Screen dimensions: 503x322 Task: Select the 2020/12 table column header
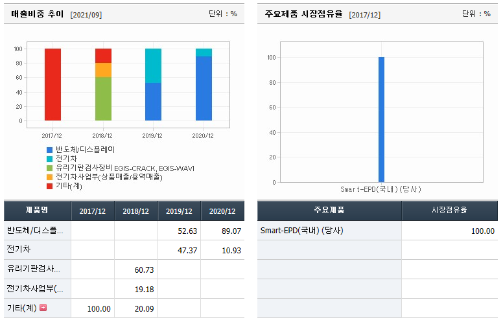[222, 211]
